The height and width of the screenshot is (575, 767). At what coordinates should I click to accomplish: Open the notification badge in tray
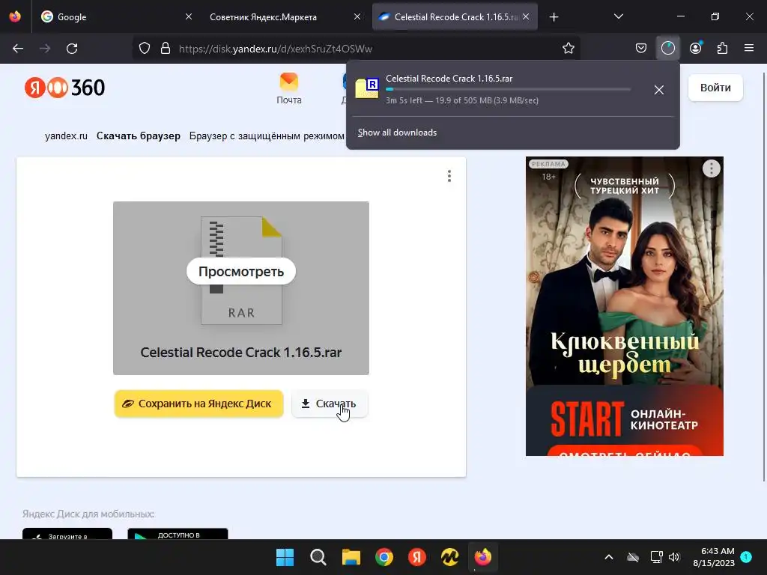[746, 556]
